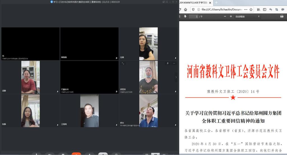Click the undo arrow icon in browser toolbar

270,10
